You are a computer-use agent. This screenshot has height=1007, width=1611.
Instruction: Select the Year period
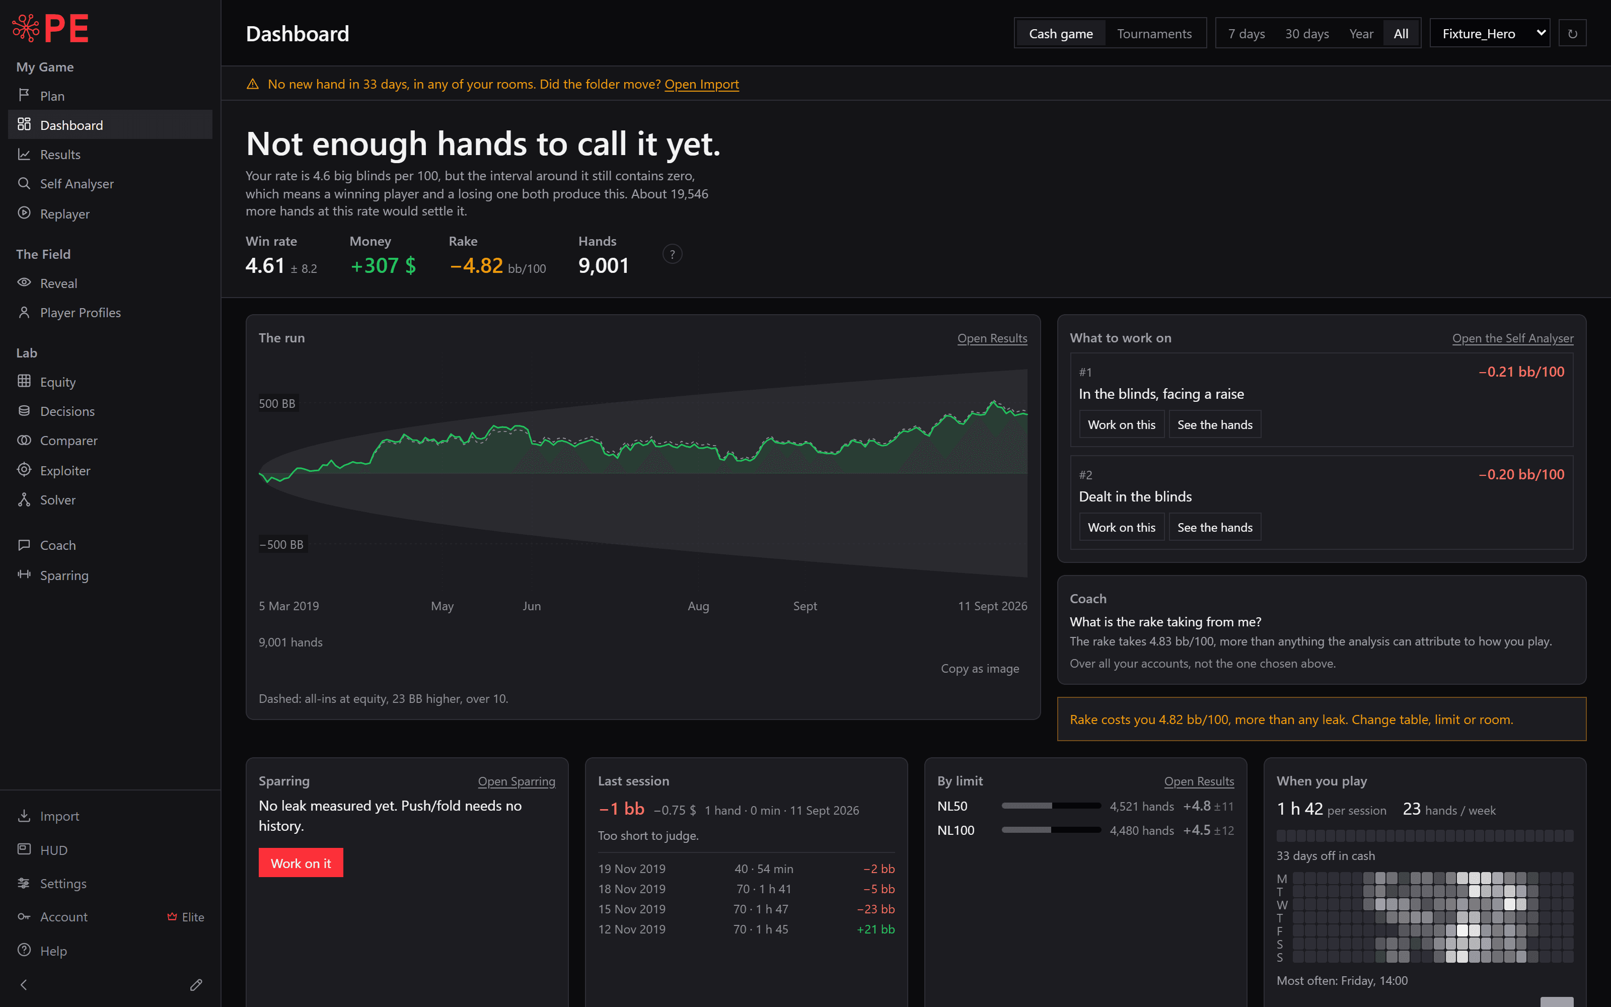pos(1361,33)
